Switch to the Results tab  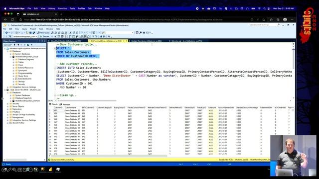[x=53, y=104]
